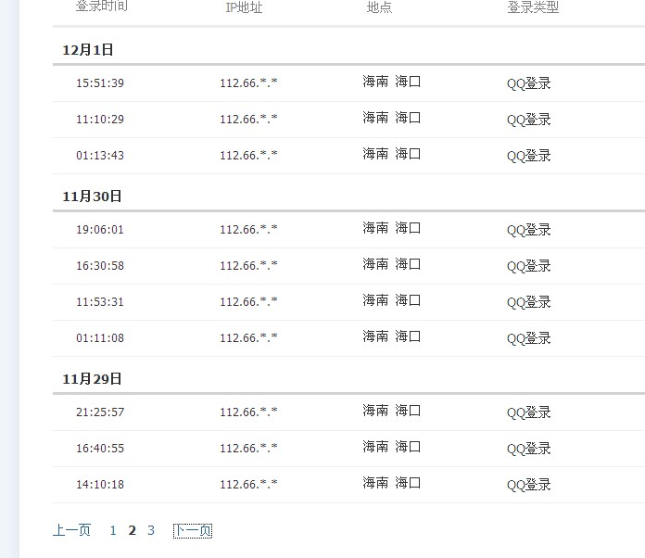Select the 01:11:08 login entry
The width and height of the screenshot is (645, 558).
point(348,338)
